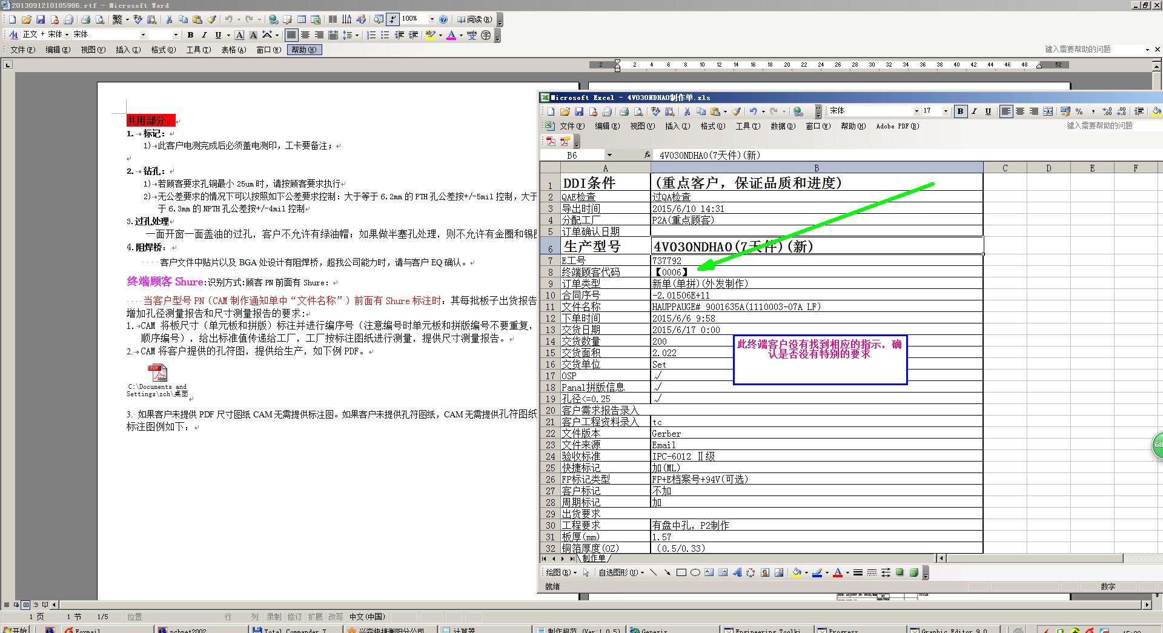Click Open folder icon in Excel toolbar
The image size is (1163, 633).
point(565,111)
